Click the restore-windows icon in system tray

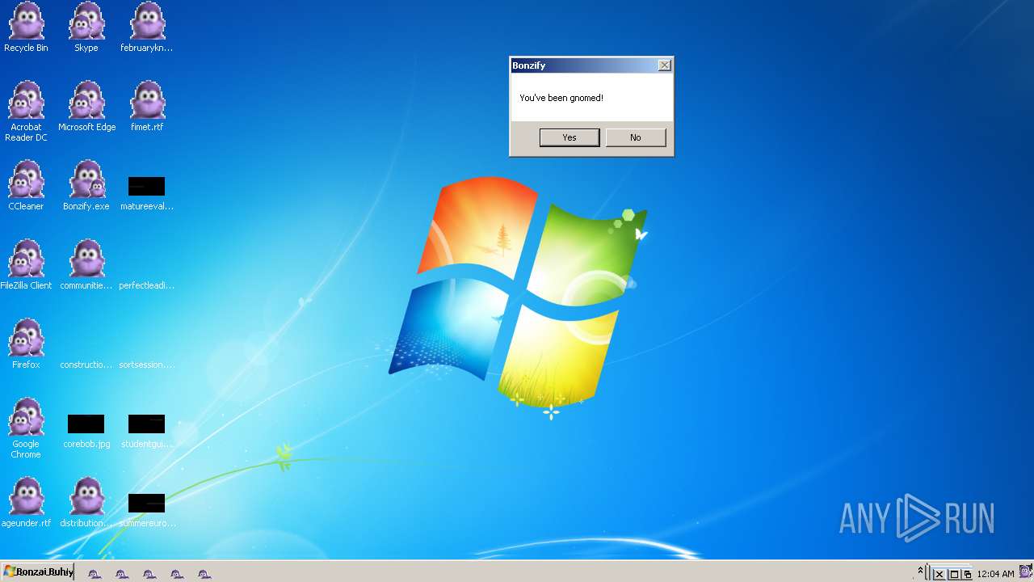click(967, 575)
